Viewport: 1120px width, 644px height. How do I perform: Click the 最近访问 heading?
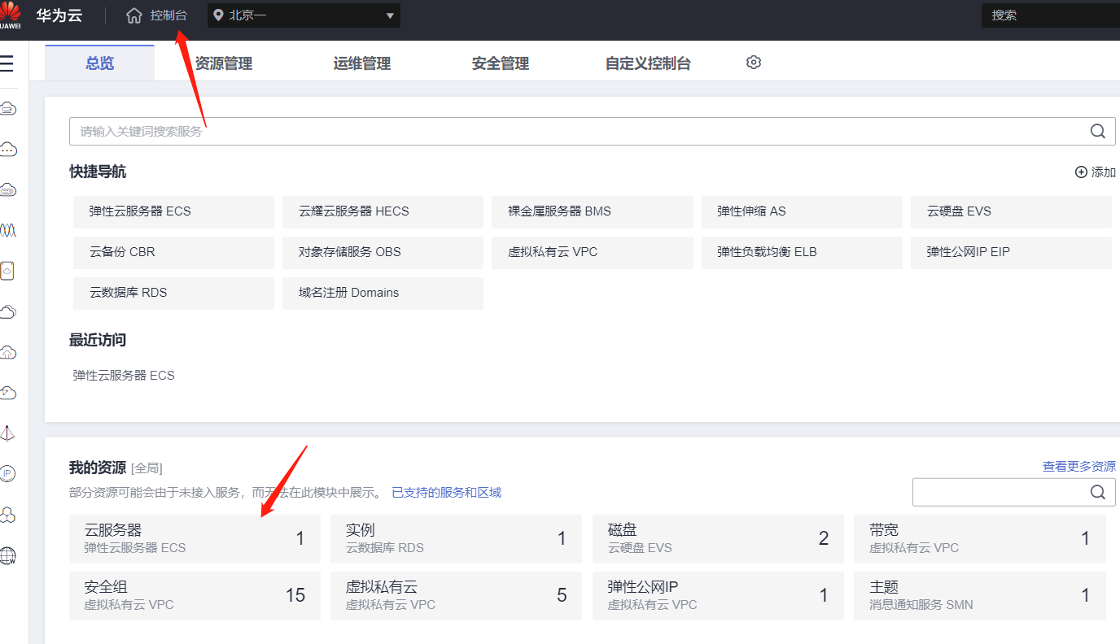[98, 340]
